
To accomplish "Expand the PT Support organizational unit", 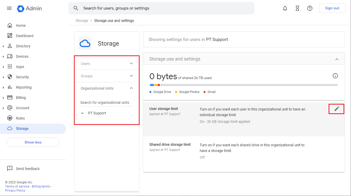I will [82, 113].
